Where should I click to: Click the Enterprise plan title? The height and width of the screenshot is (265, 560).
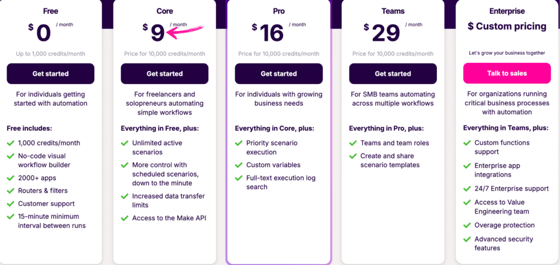(x=507, y=11)
